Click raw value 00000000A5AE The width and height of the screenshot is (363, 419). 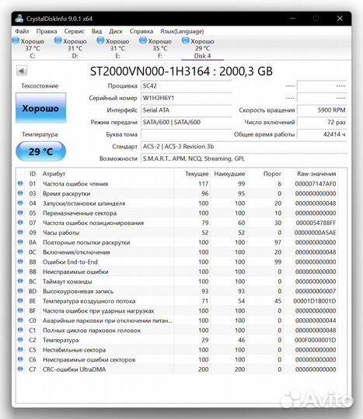click(315, 233)
